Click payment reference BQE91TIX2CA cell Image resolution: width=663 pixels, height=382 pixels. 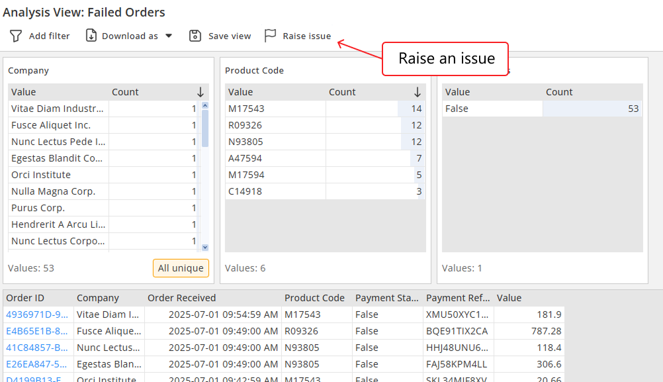coord(459,331)
